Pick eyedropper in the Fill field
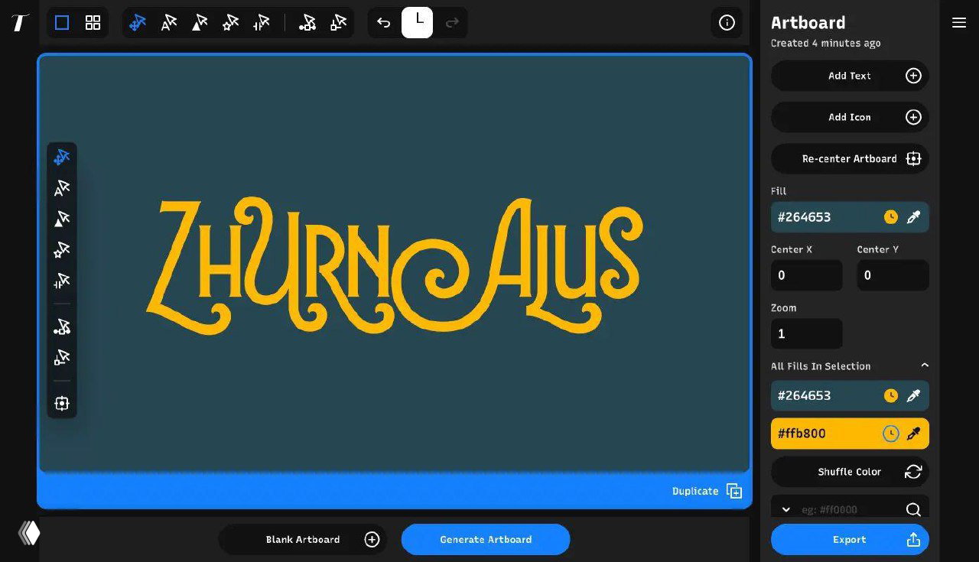Screen dimensions: 979x562 [x=913, y=217]
